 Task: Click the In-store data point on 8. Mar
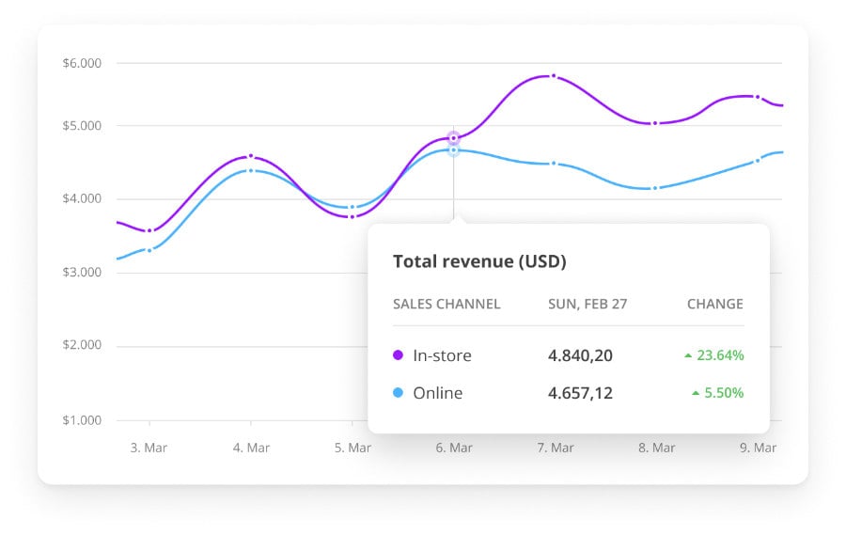point(655,123)
